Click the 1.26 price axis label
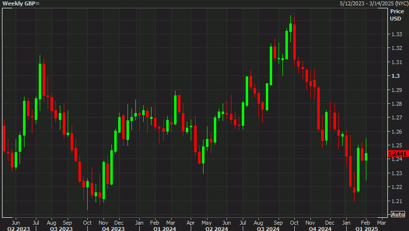 coord(397,132)
